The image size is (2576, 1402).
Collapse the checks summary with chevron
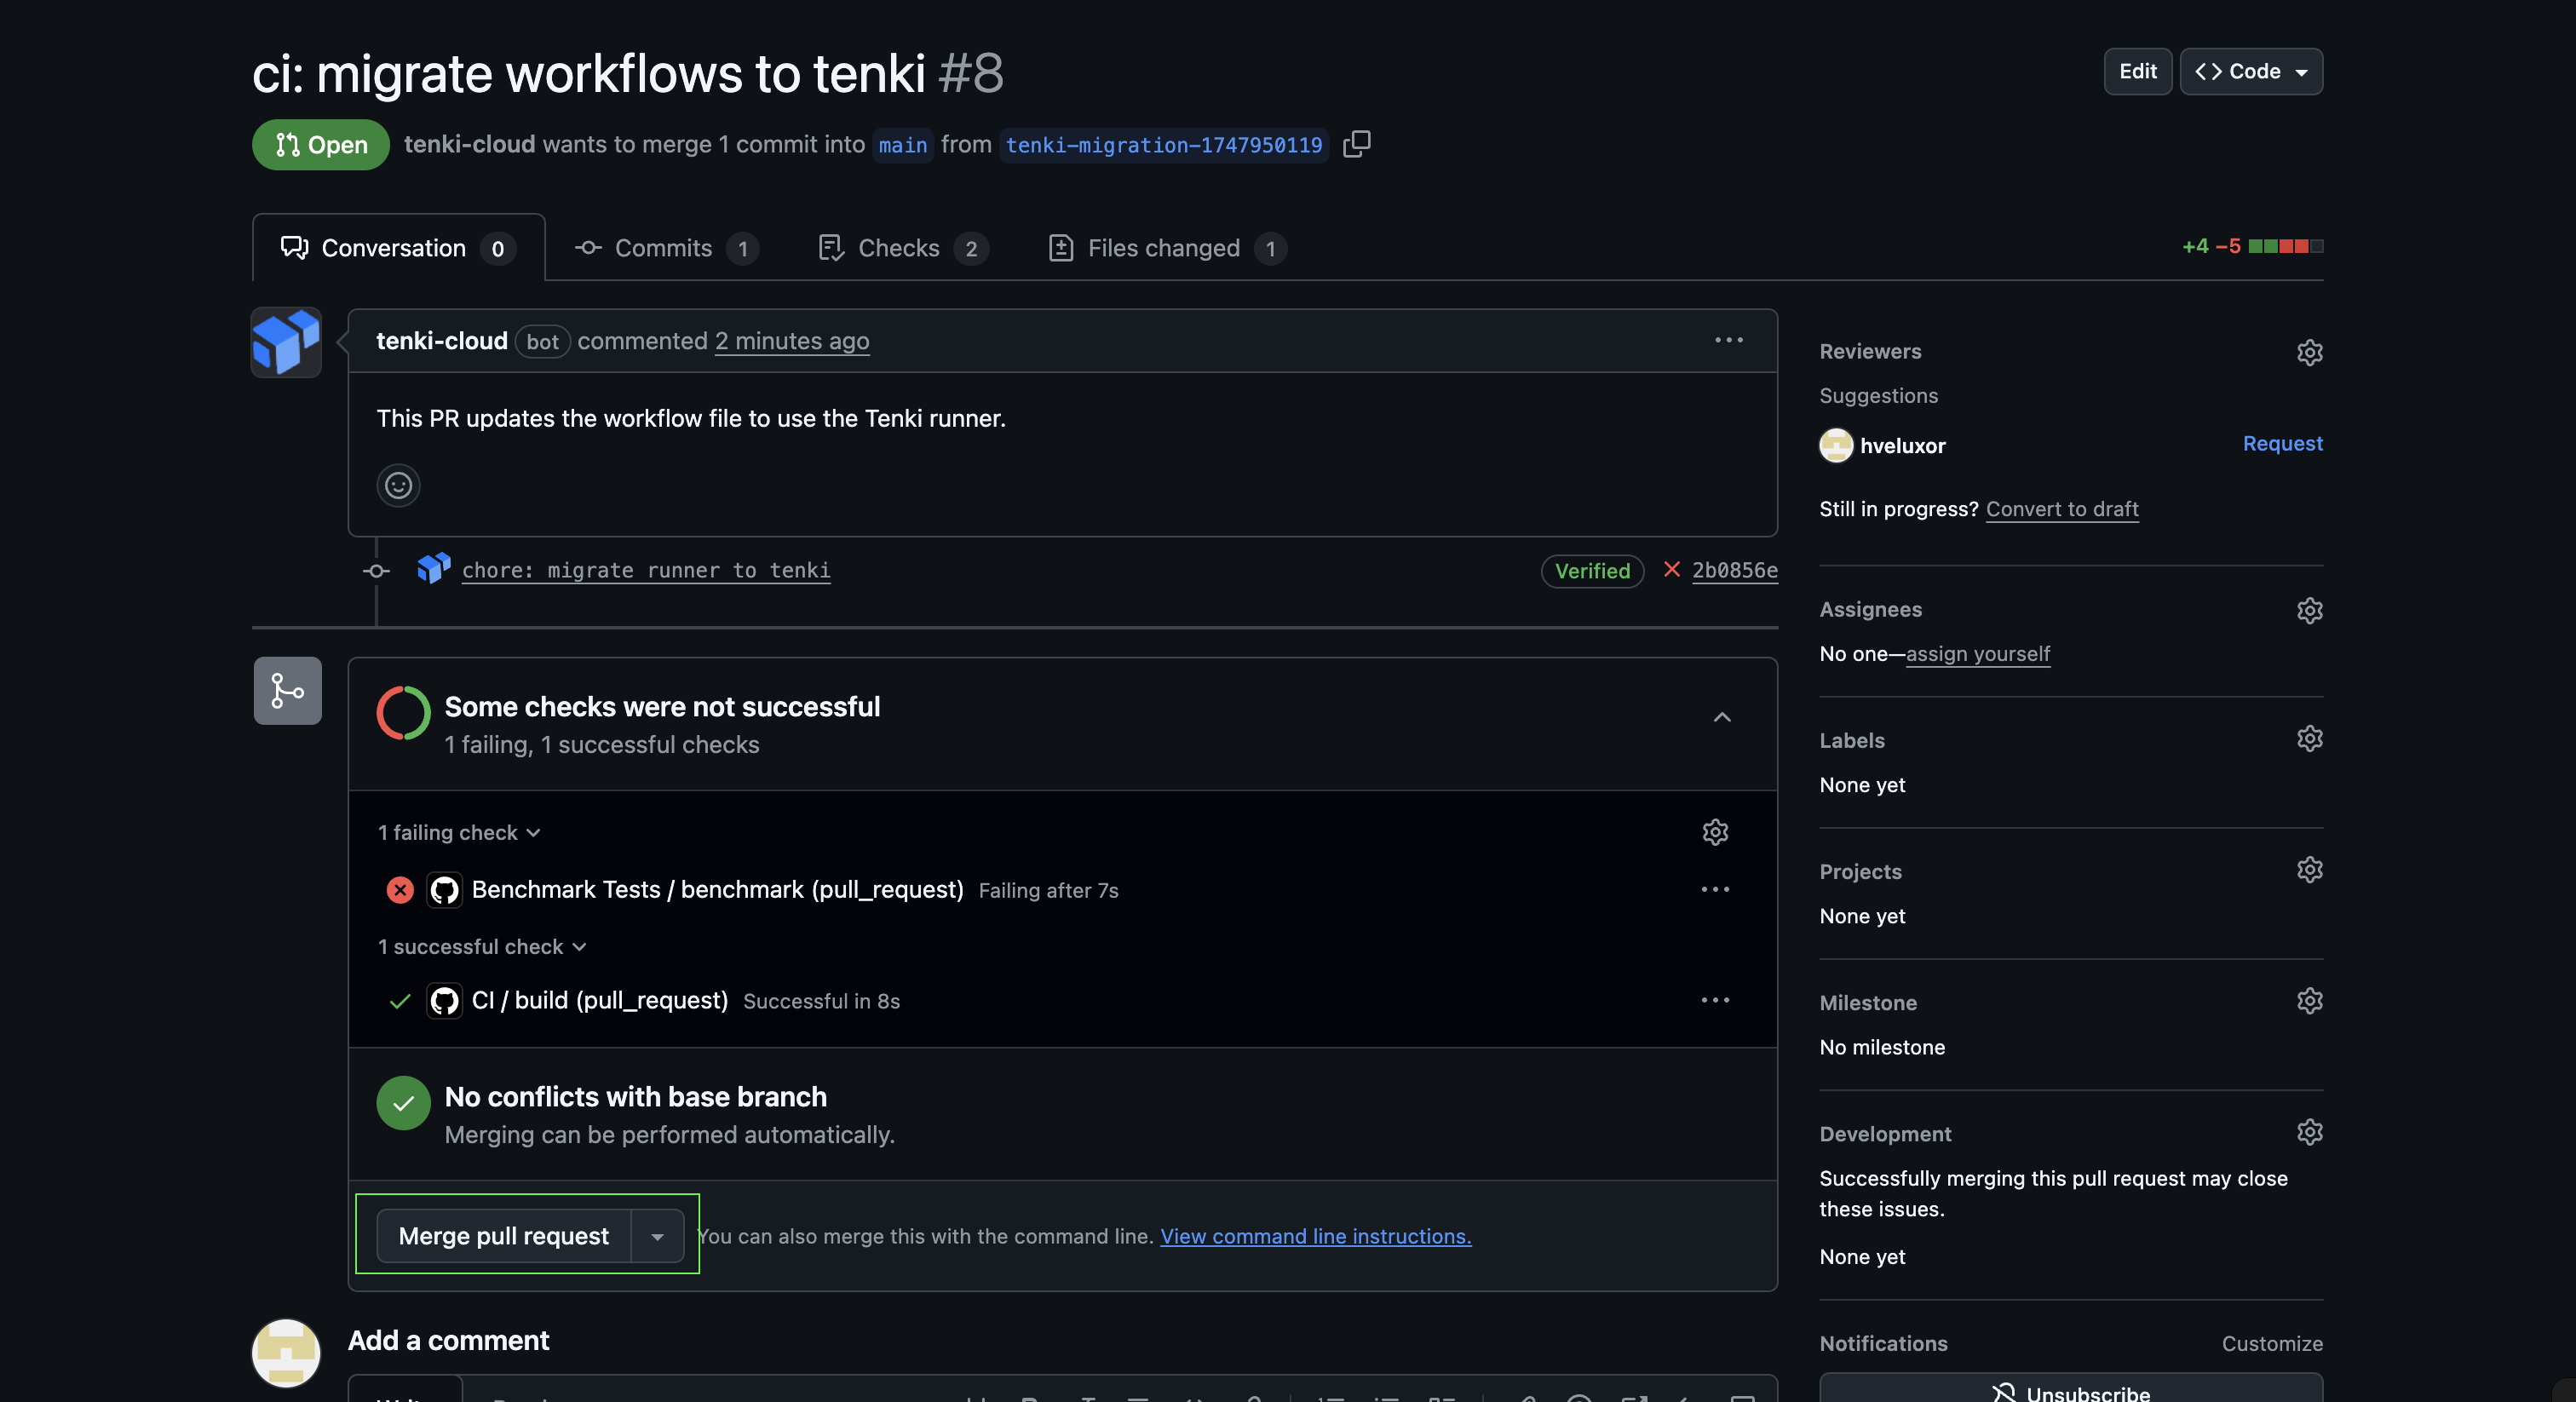pos(1722,717)
